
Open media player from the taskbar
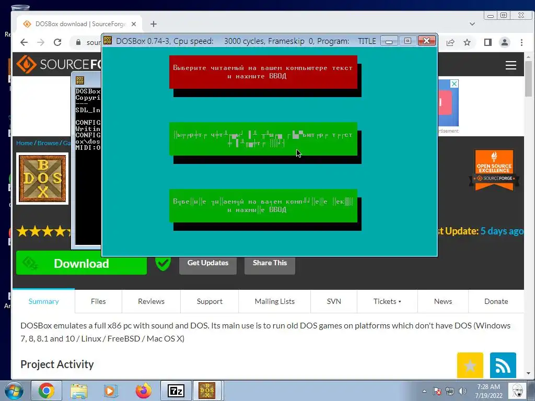pos(111,391)
